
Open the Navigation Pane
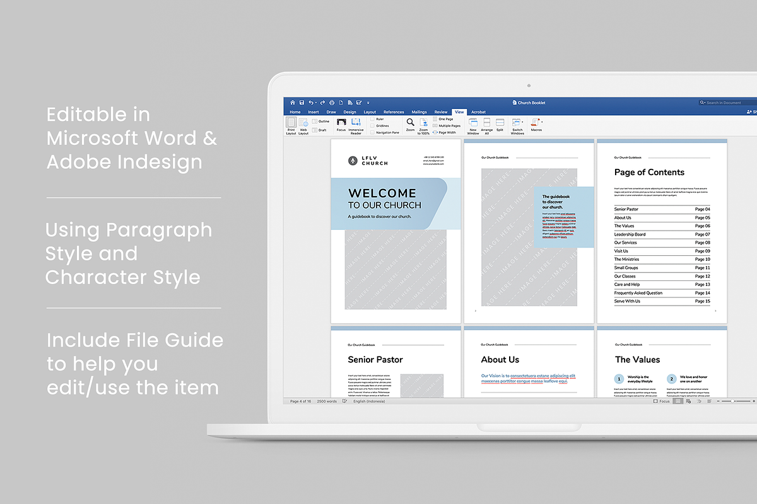tap(372, 132)
